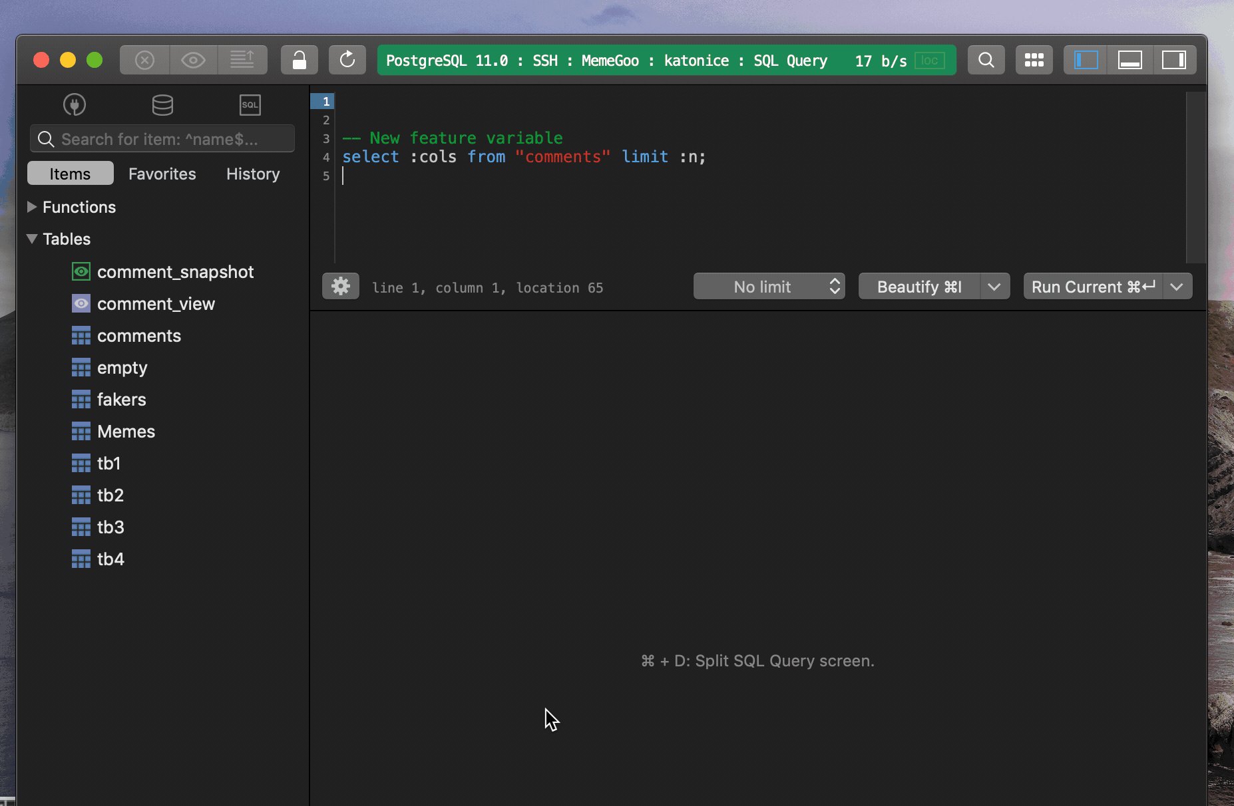
Task: Open the Beautify dropdown chevron
Action: point(994,286)
